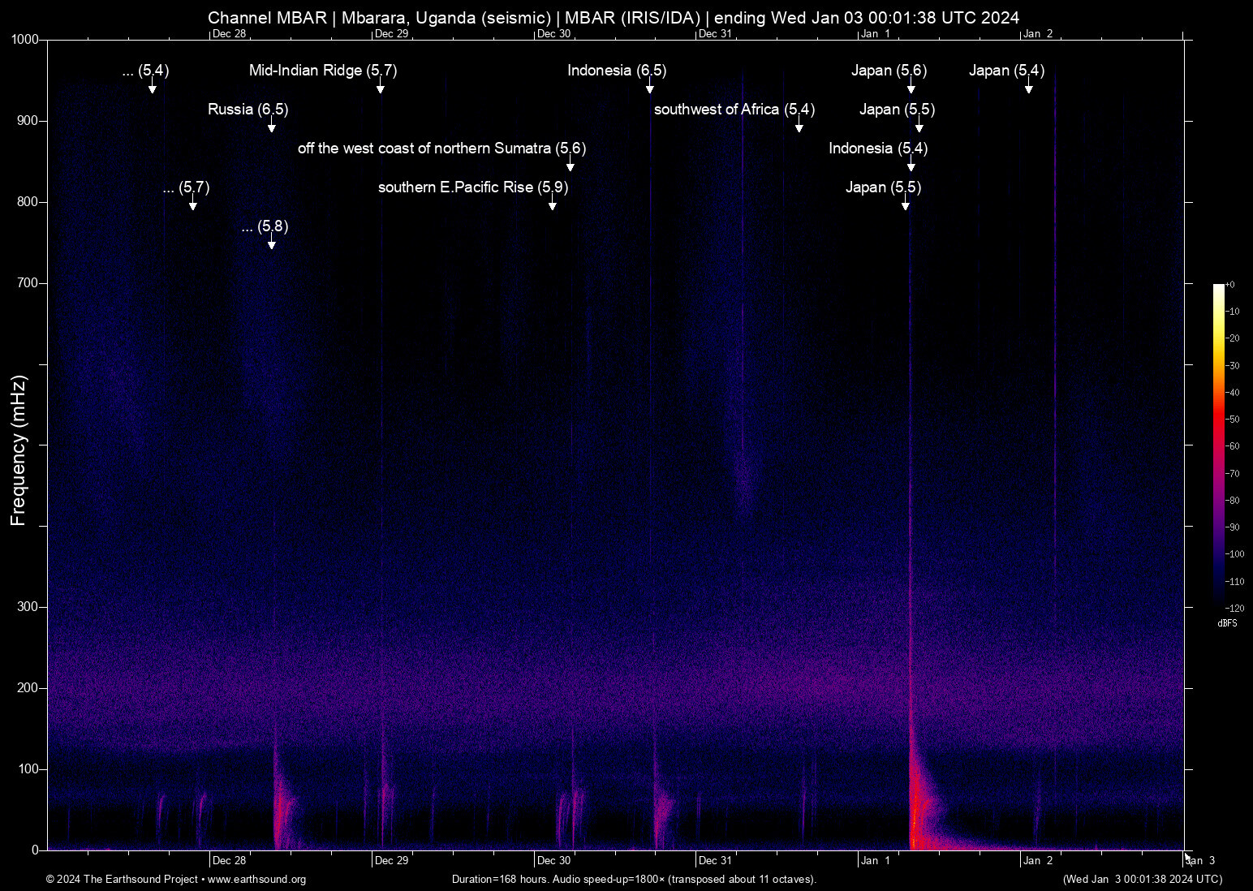Select the northern Sumatra (5.6) event label
This screenshot has height=891, width=1253.
point(441,148)
